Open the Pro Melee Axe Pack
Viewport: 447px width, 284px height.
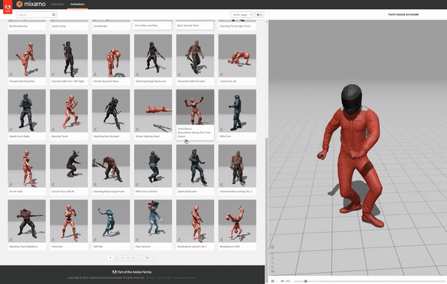click(147, 25)
